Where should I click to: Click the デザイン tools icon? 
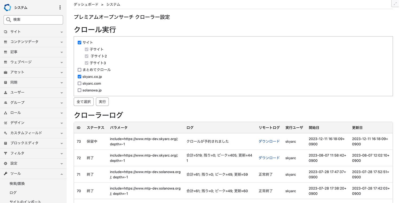[x=6, y=123]
